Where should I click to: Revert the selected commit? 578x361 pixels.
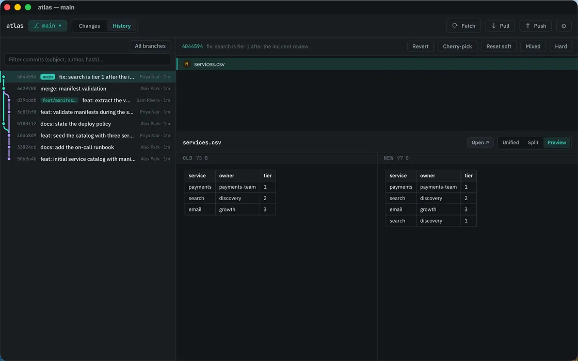420,46
